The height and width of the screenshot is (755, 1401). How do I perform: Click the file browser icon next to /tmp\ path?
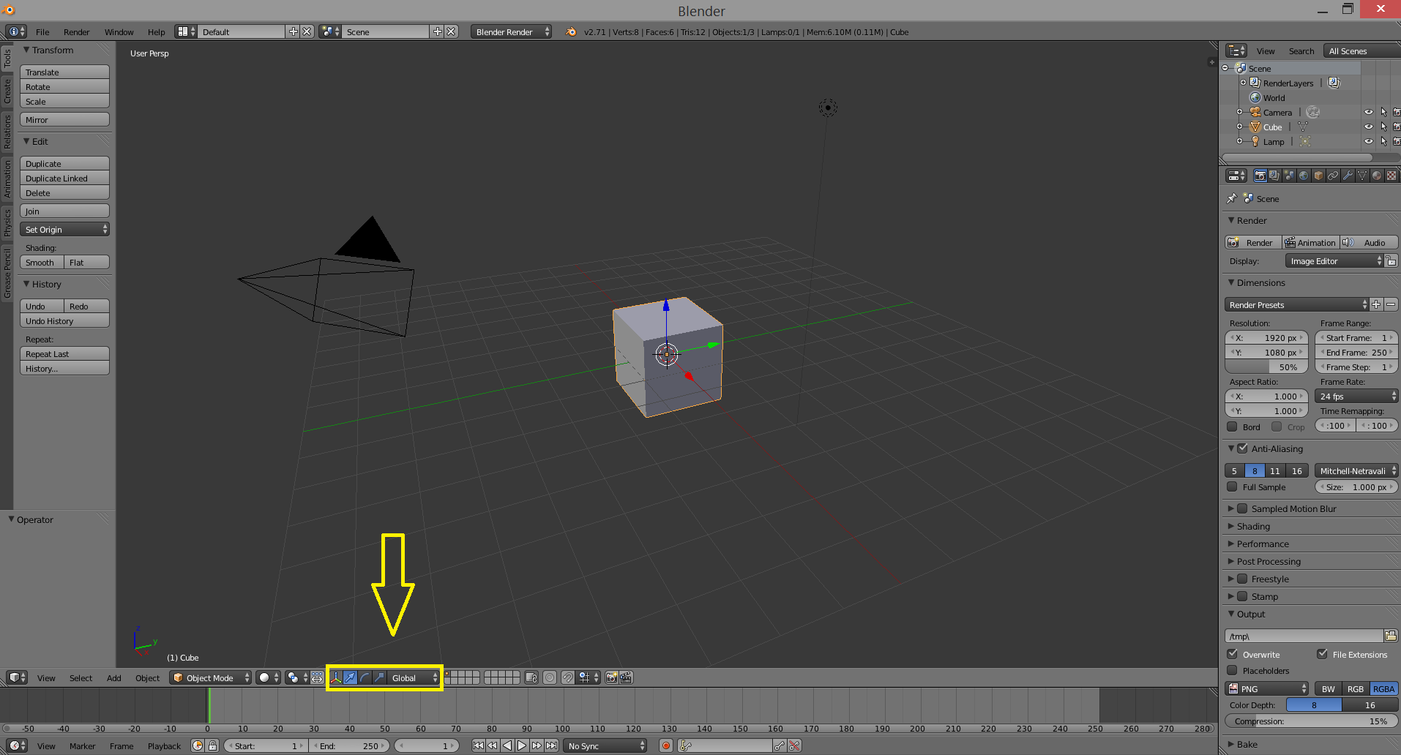pos(1391,636)
